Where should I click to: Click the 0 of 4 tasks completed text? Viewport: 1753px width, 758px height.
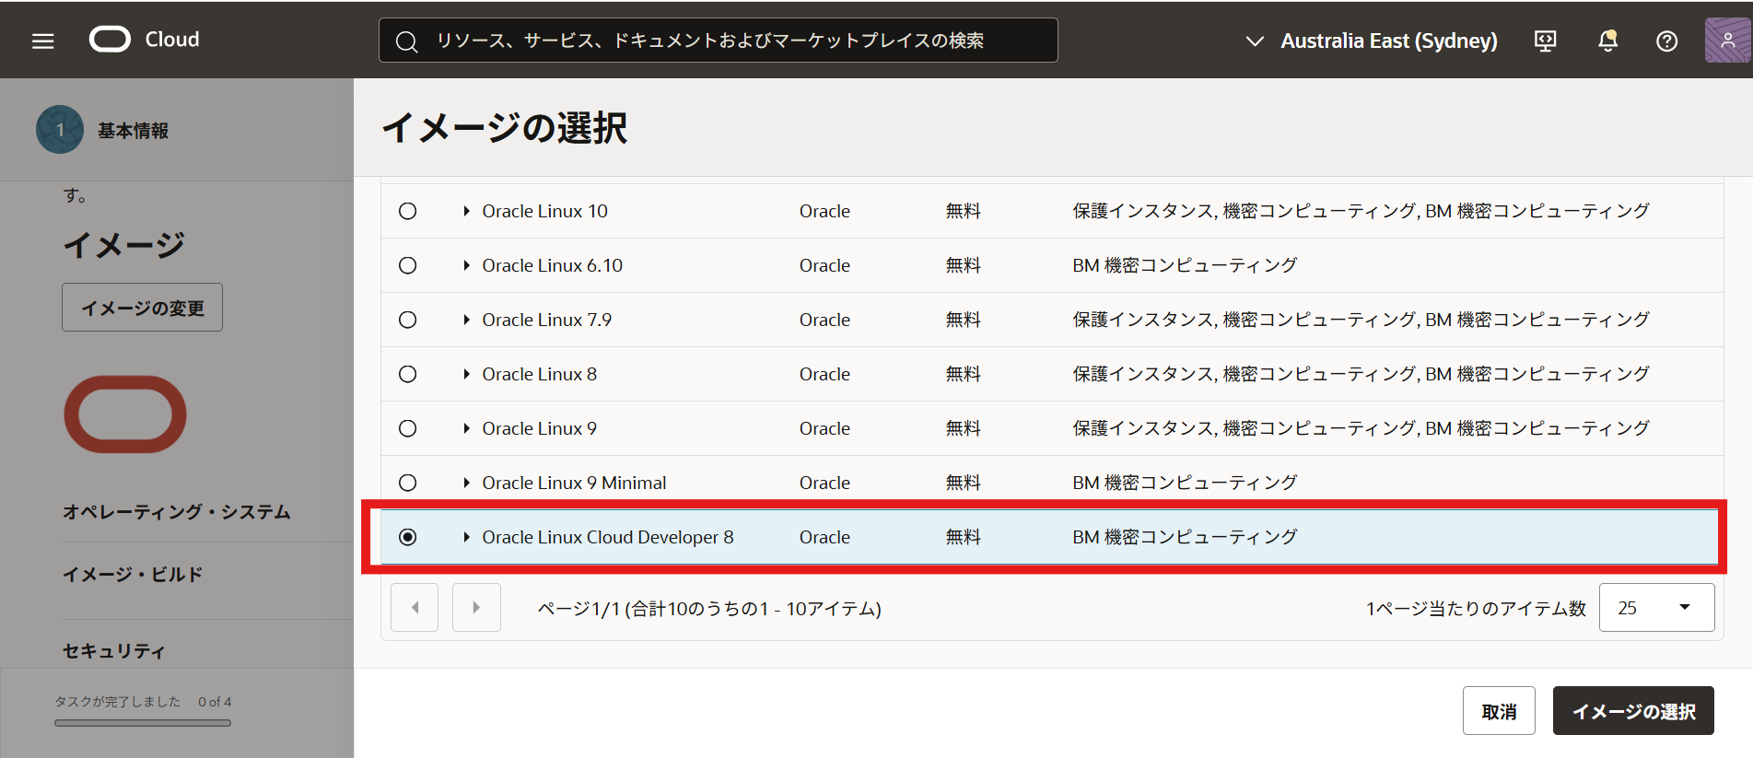(143, 702)
